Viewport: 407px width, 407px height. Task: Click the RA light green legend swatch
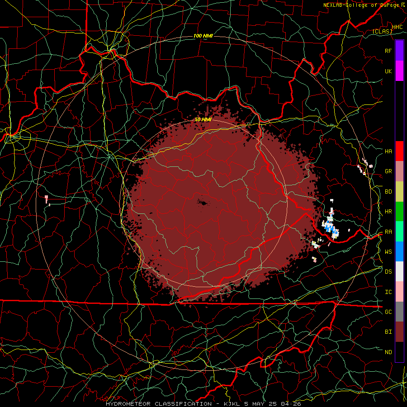(399, 231)
